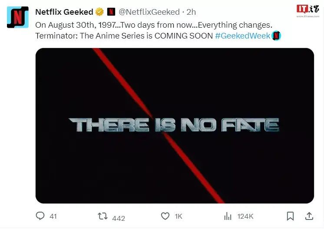This screenshot has width=324, height=229.
Task: Open the view analytics bar chart icon
Action: 228,216
